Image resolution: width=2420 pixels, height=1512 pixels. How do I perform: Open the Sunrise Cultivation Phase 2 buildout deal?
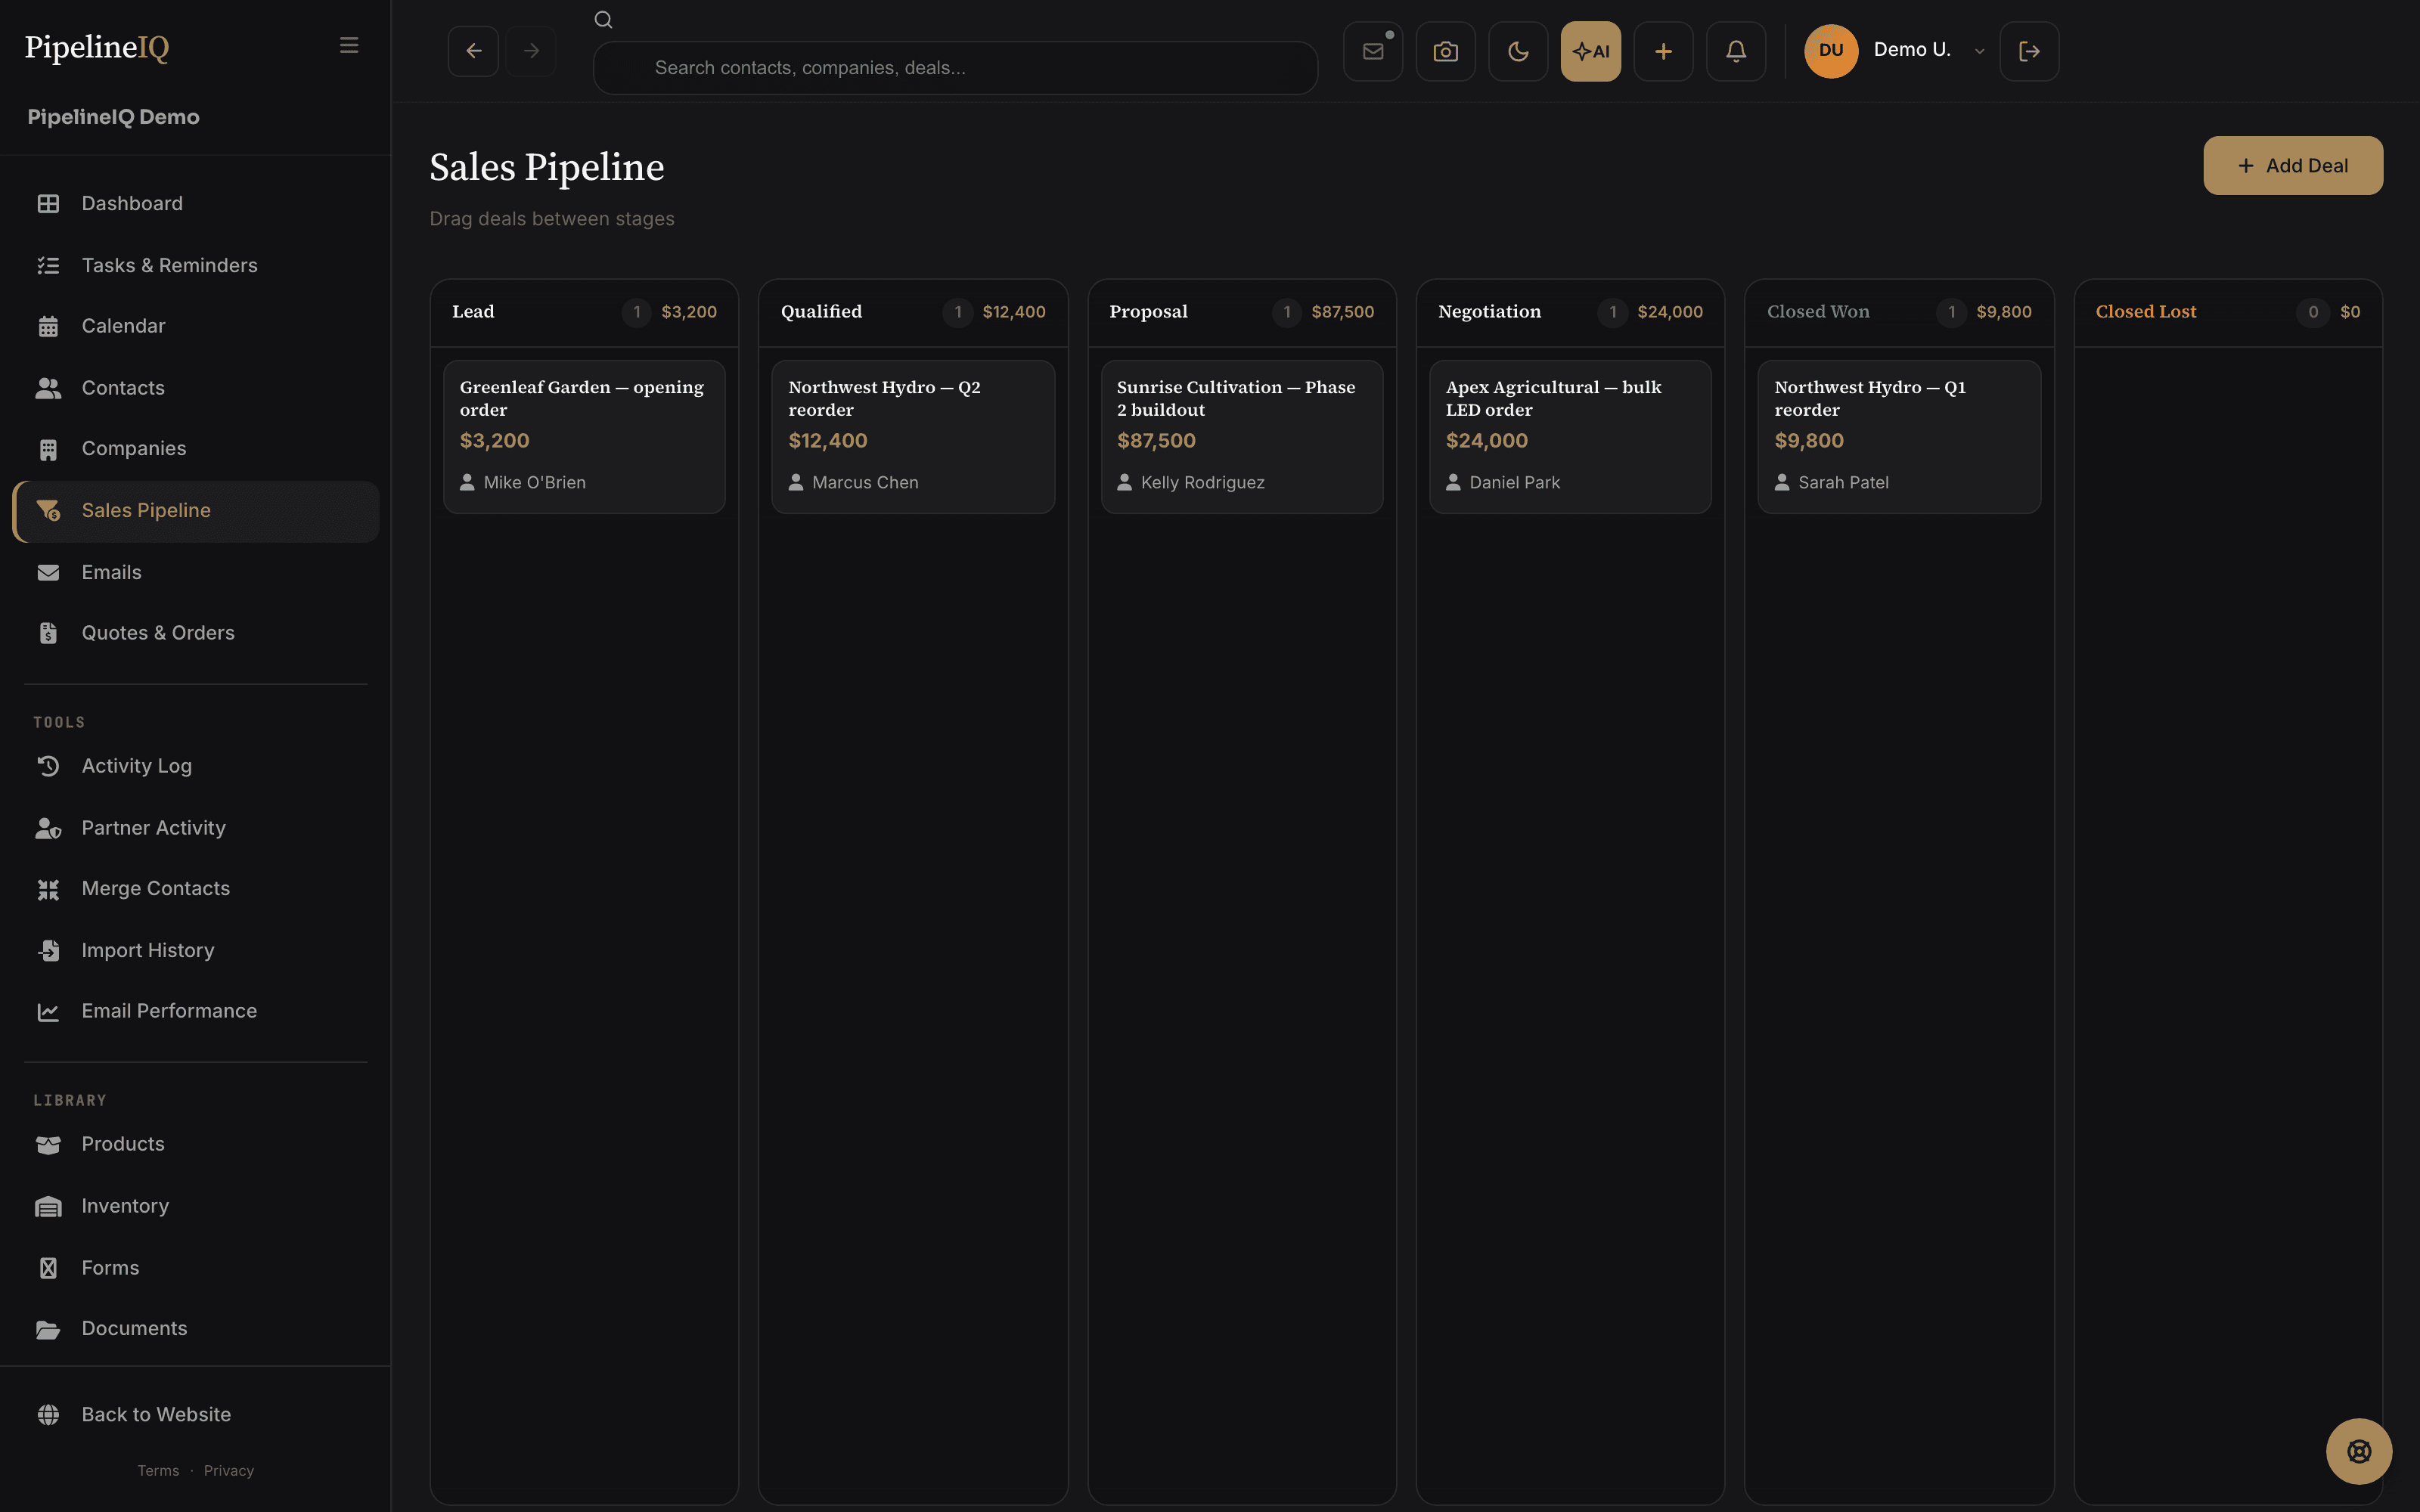point(1242,437)
